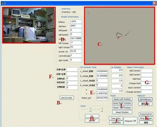Click the Joy off button

pos(92,121)
